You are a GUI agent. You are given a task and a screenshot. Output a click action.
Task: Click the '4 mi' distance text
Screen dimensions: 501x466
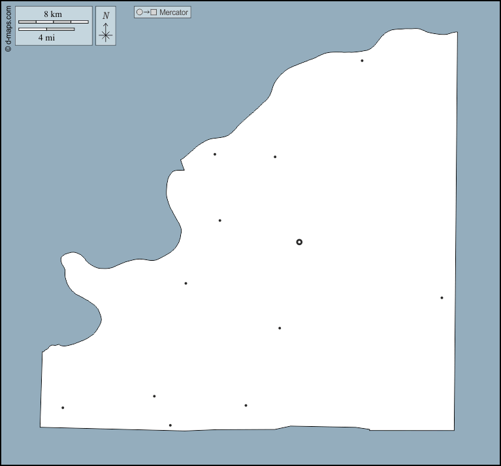46,37
